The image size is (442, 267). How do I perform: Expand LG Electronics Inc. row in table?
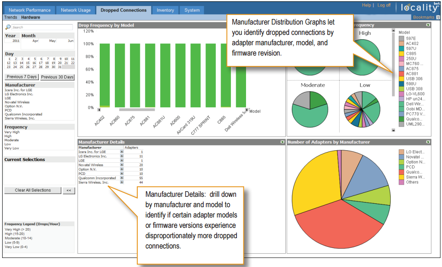pos(122,156)
